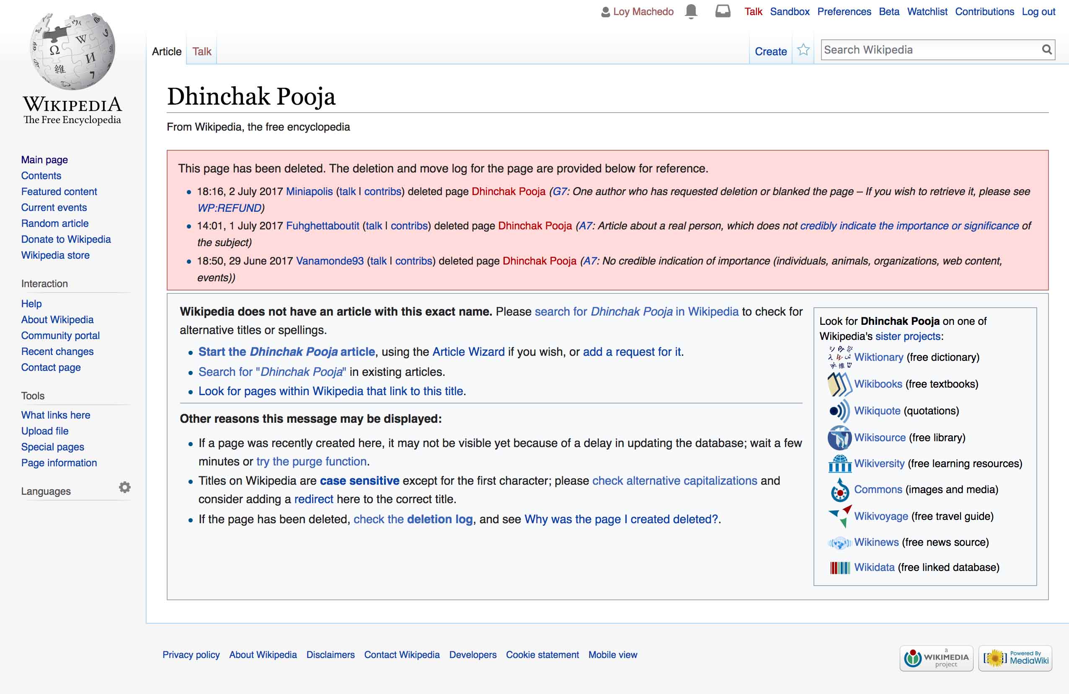The width and height of the screenshot is (1069, 694).
Task: Switch to the Article tab
Action: tap(167, 51)
